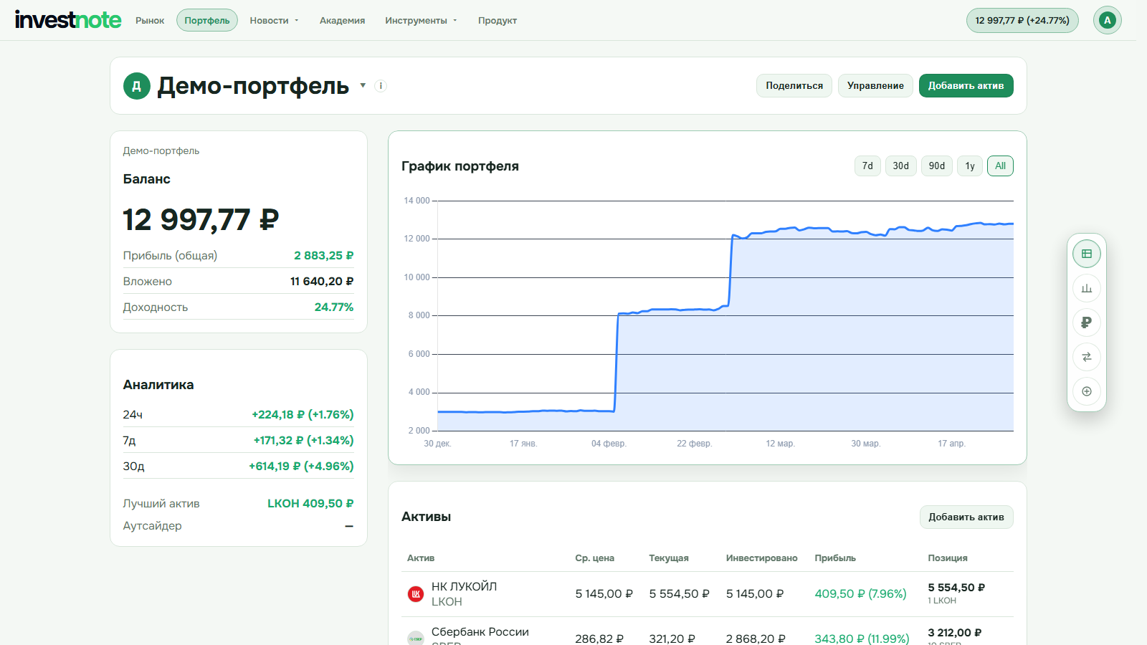The width and height of the screenshot is (1147, 645).
Task: Switch chart to 30d range
Action: pos(901,166)
